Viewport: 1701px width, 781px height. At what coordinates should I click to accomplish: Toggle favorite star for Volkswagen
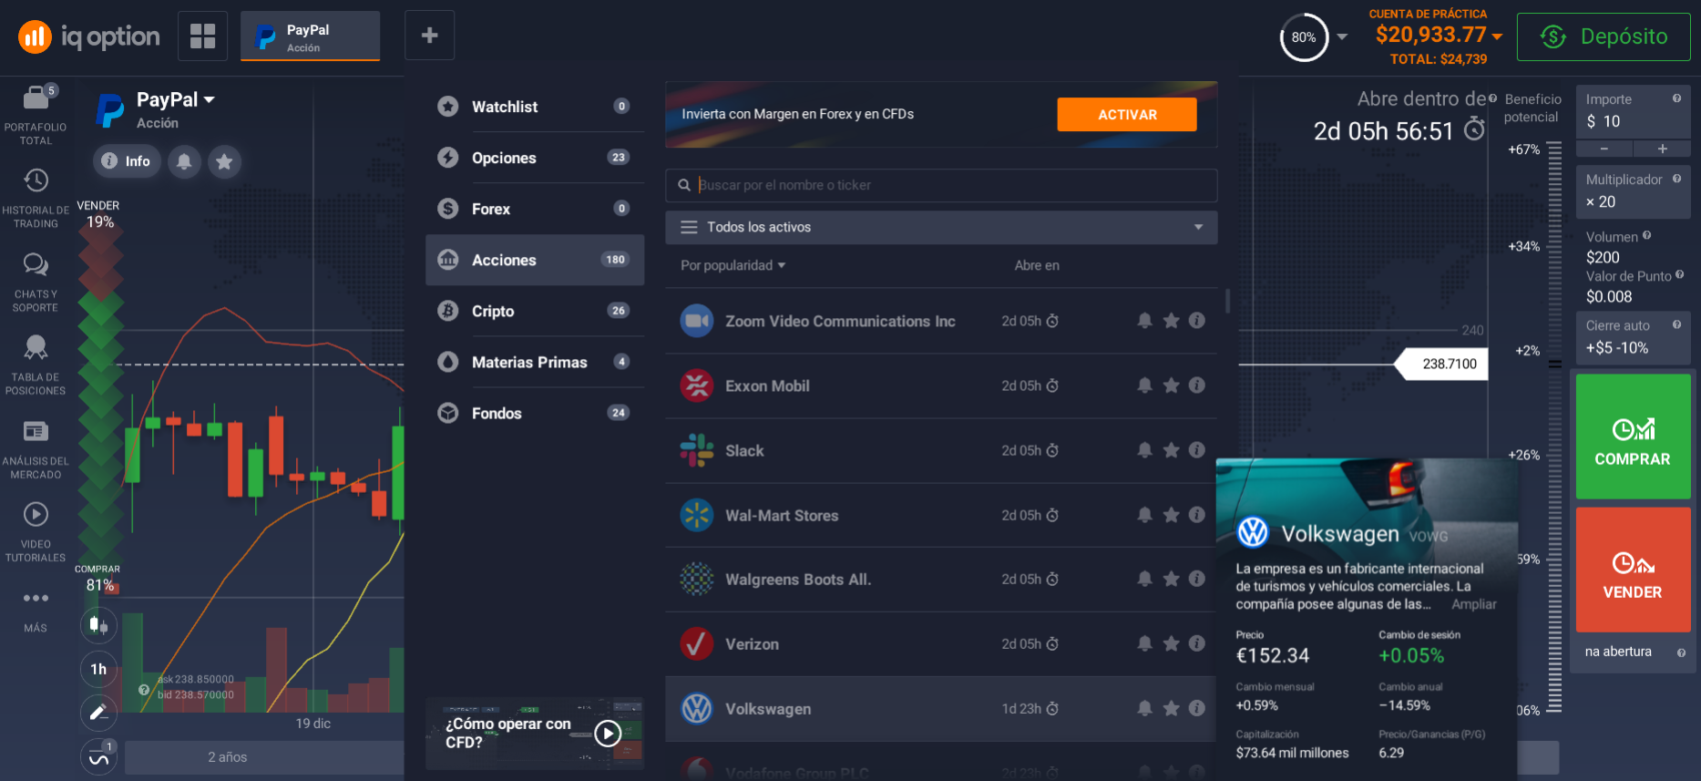click(x=1172, y=708)
